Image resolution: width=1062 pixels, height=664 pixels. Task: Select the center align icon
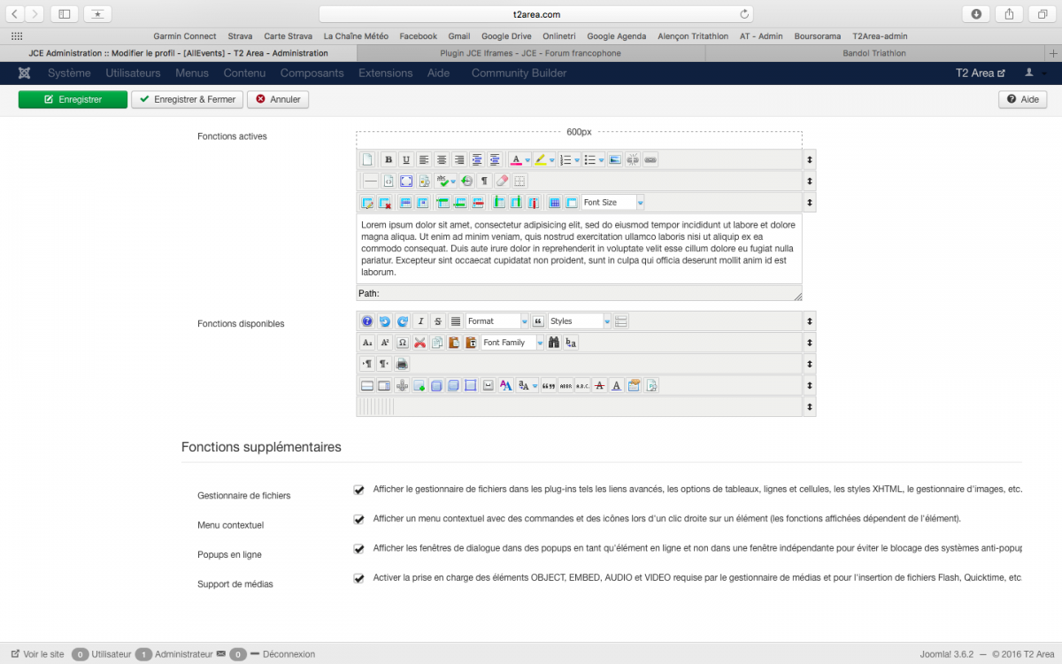click(442, 159)
